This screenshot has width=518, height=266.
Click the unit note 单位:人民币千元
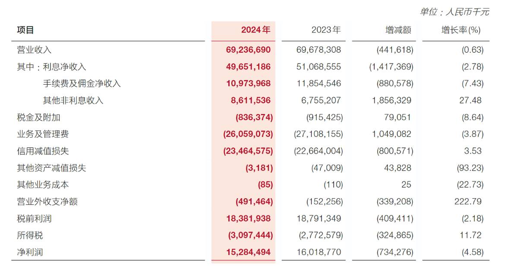pyautogui.click(x=455, y=12)
